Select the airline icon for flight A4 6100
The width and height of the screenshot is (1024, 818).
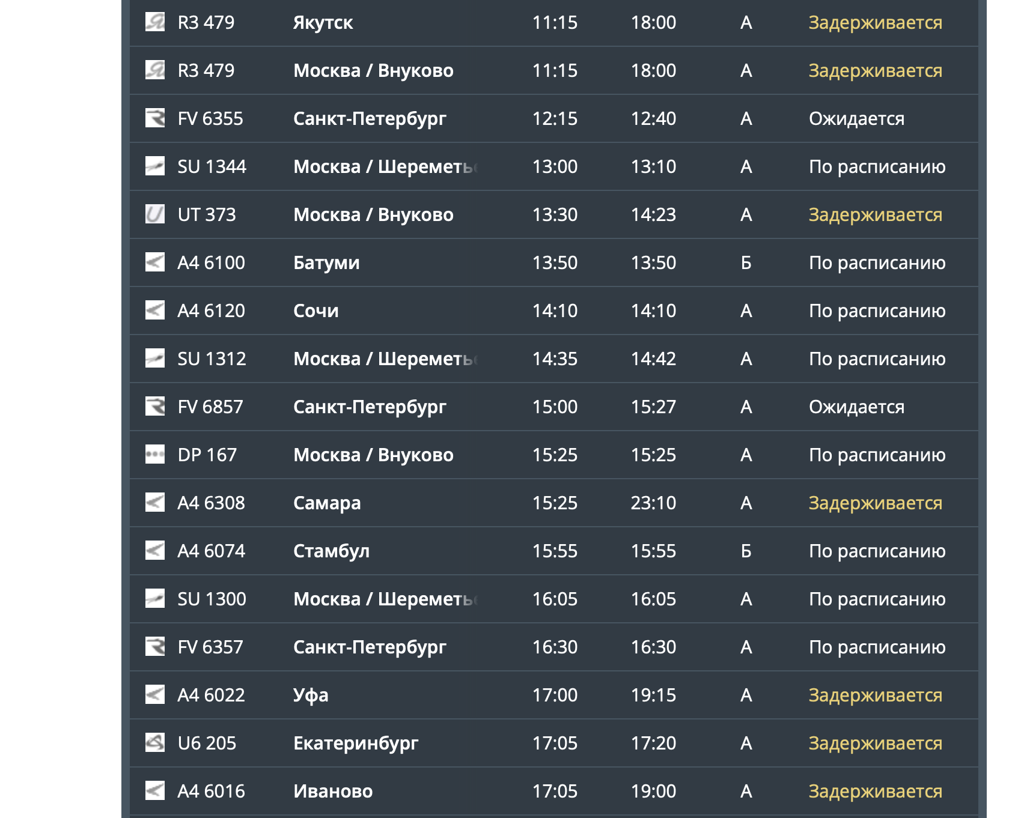click(155, 262)
